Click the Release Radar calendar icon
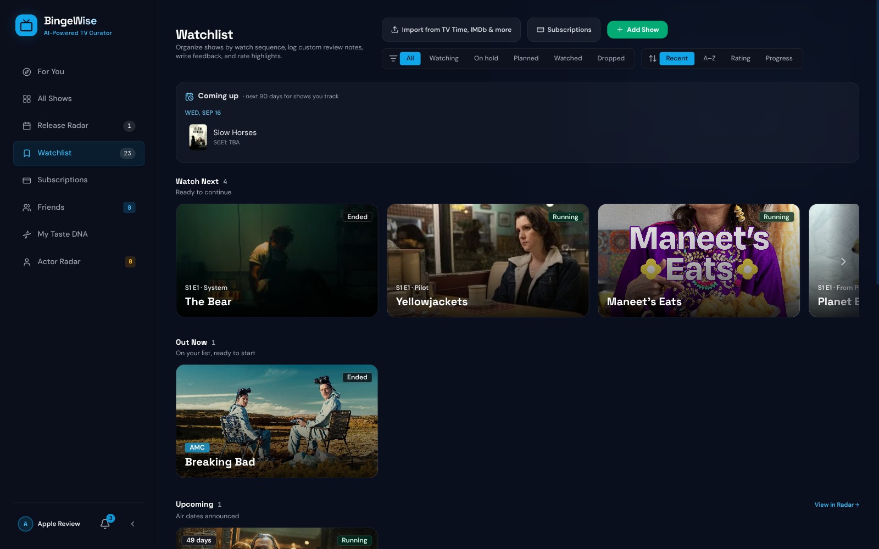Screen dimensions: 879x549 [x=26, y=126]
